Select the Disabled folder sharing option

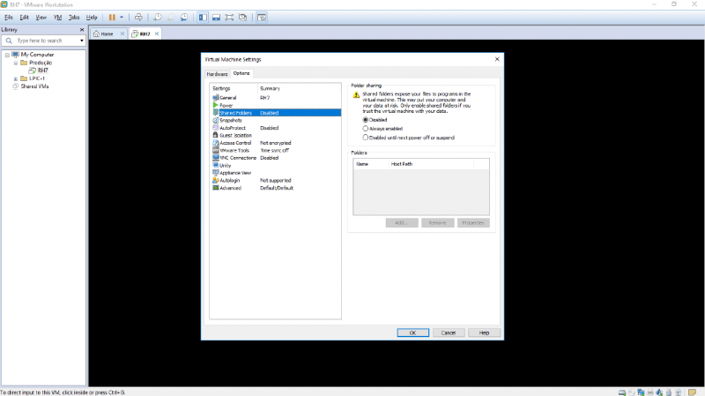coord(367,119)
